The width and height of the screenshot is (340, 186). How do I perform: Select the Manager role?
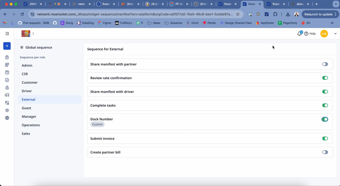coord(49,117)
